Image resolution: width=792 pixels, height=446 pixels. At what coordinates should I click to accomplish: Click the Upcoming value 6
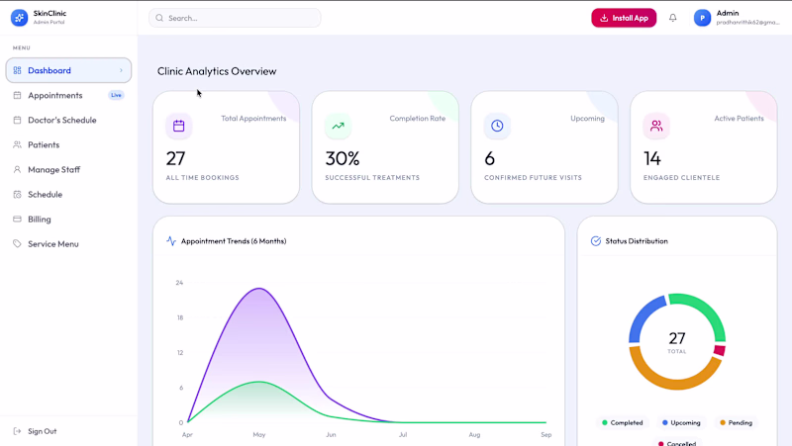tap(489, 158)
